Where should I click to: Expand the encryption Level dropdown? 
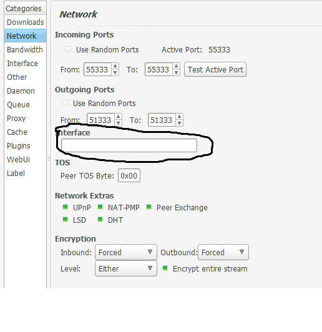pyautogui.click(x=126, y=268)
